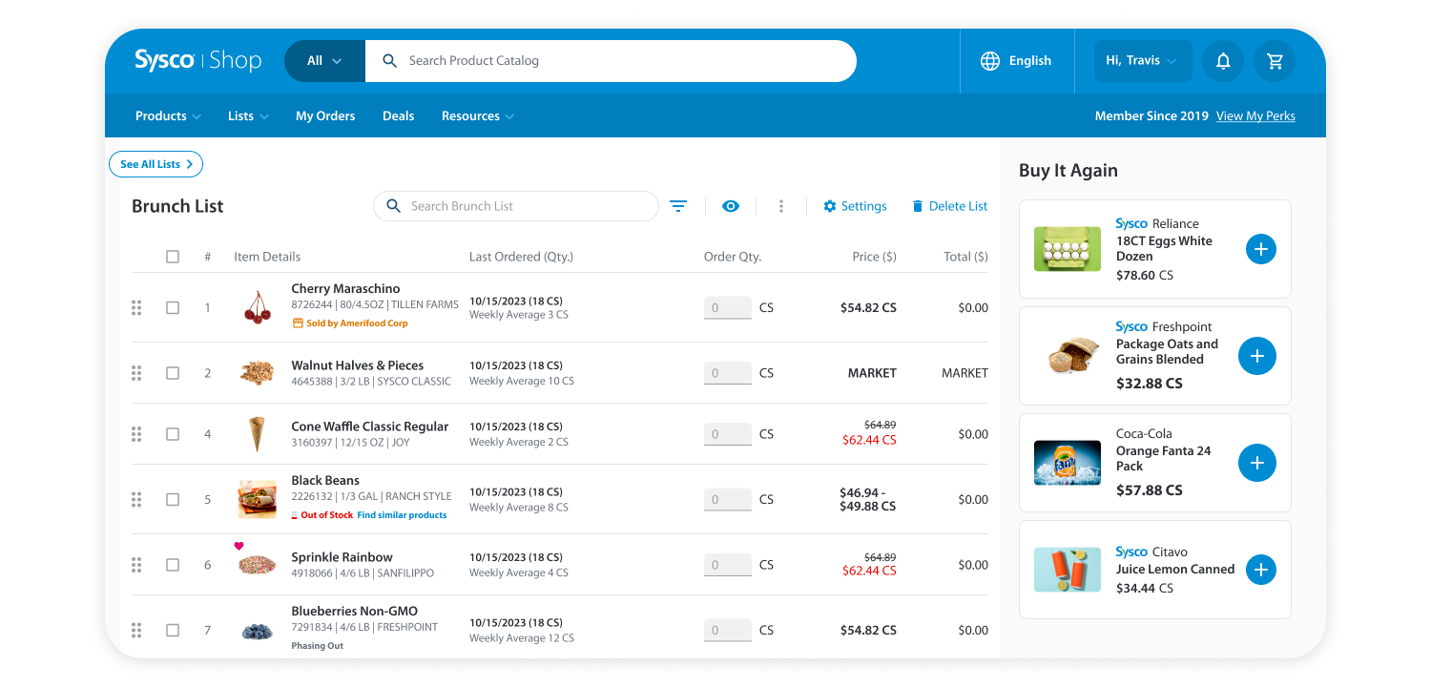Click the globe language icon

click(x=990, y=61)
